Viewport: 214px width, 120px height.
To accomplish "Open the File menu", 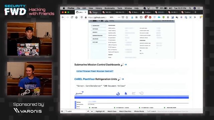I will pyautogui.click(x=78, y=8).
